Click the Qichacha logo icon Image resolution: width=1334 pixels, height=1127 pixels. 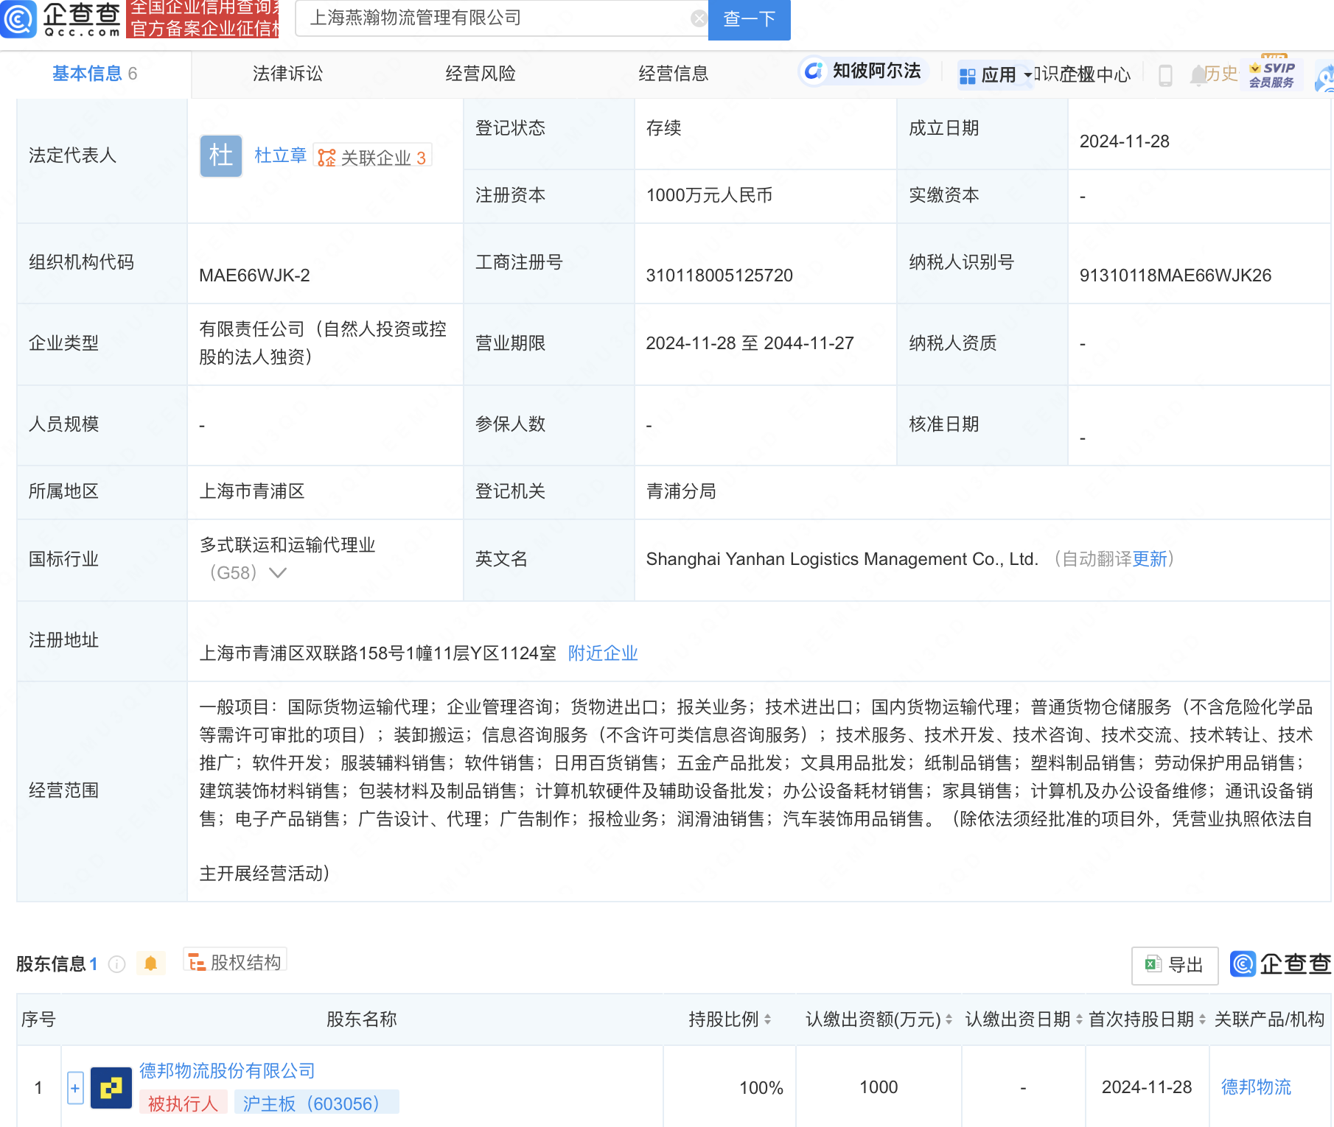click(x=18, y=19)
